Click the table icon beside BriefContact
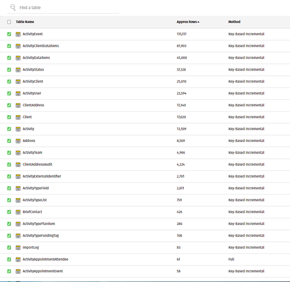The height and width of the screenshot is (282, 290). click(x=18, y=212)
